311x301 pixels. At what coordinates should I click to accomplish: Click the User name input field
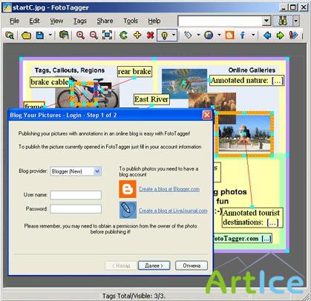point(76,195)
